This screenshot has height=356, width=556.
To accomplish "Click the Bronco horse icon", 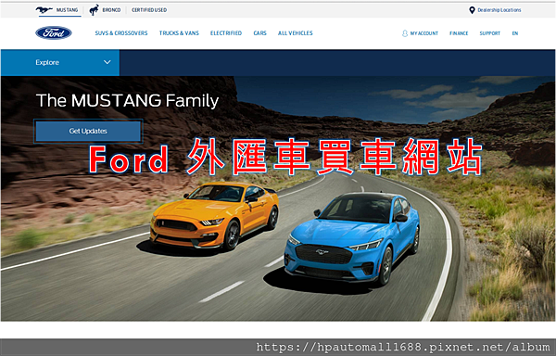I will (x=94, y=10).
